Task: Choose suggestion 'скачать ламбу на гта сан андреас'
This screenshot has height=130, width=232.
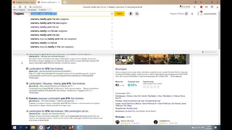Action: click(x=49, y=31)
